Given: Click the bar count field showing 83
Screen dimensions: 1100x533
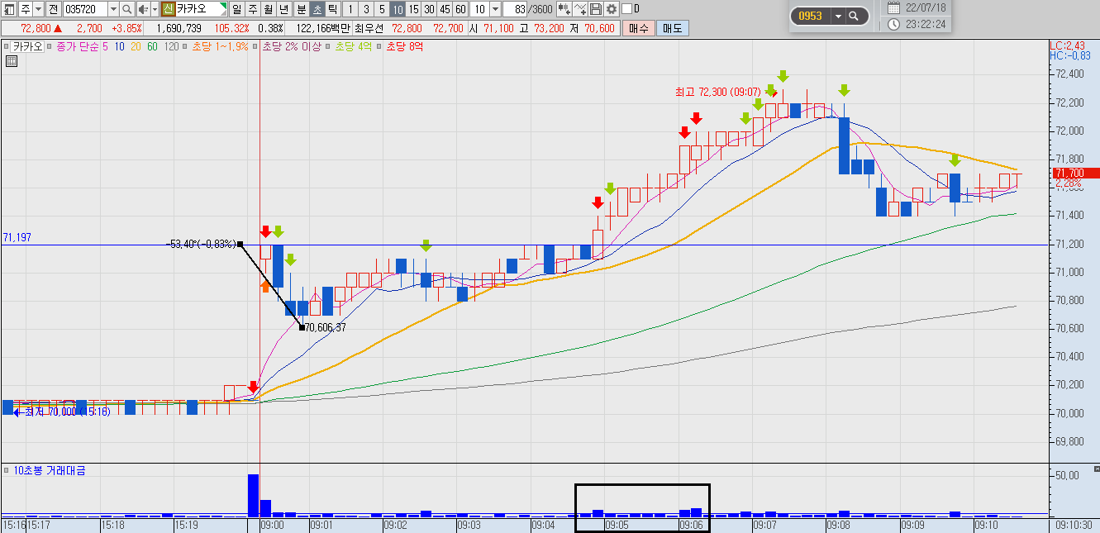Looking at the screenshot, I should 515,9.
